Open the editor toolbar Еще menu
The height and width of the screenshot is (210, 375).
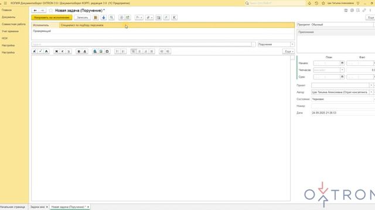click(x=289, y=51)
